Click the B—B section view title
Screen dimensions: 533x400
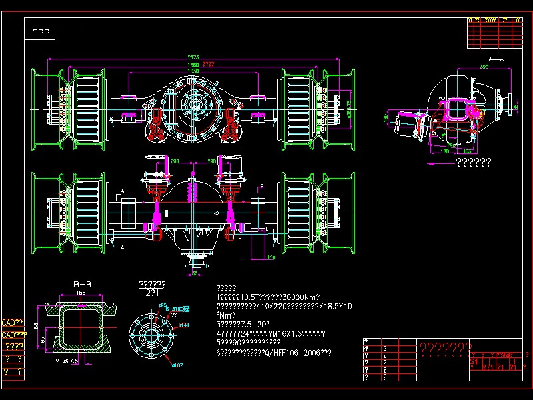coord(82,285)
